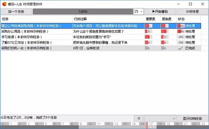This screenshot has height=129, width=209.
Task: Click hour 23 on the timeline
Action: [x=203, y=124]
